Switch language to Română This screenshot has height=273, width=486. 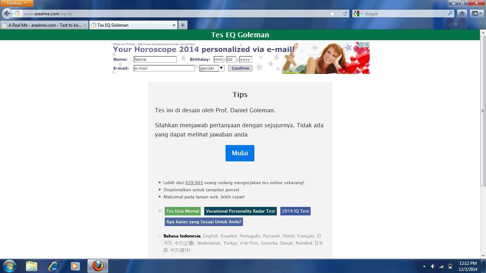[x=304, y=243]
